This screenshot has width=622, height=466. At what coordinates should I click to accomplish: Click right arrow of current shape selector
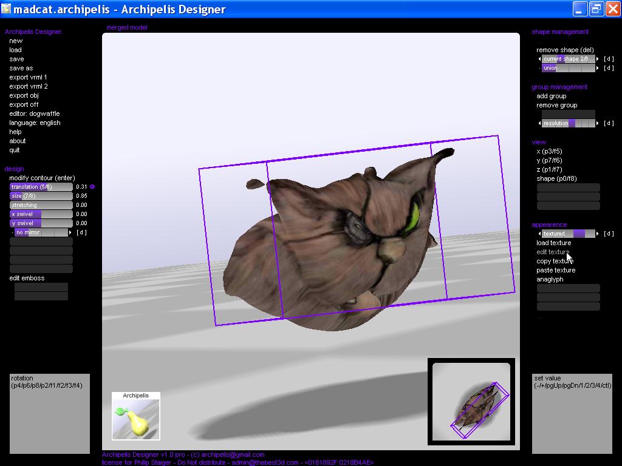[x=598, y=59]
